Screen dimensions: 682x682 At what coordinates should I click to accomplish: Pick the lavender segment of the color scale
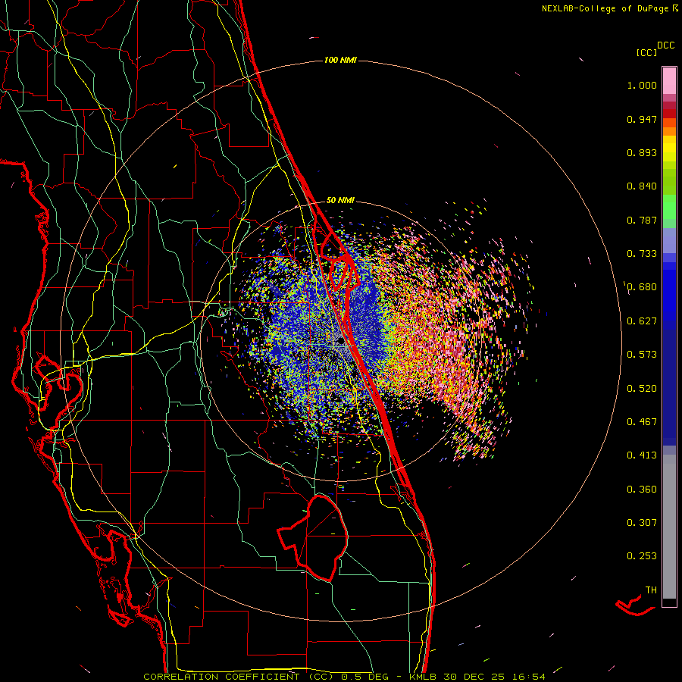(x=669, y=240)
